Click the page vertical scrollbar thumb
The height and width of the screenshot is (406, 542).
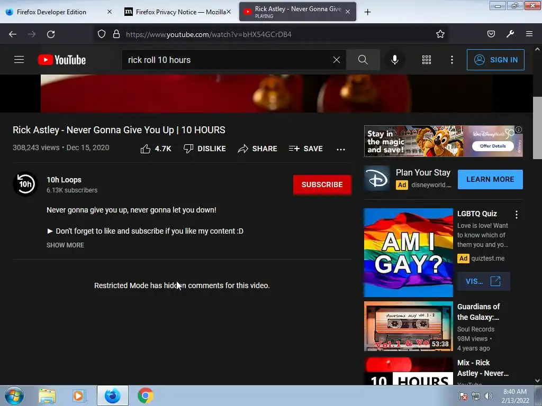click(x=537, y=128)
